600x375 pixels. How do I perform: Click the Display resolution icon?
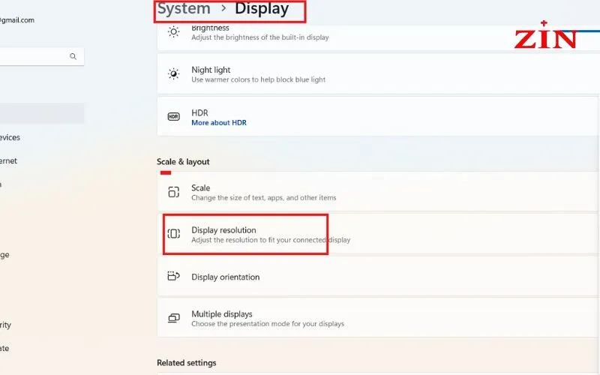point(174,234)
